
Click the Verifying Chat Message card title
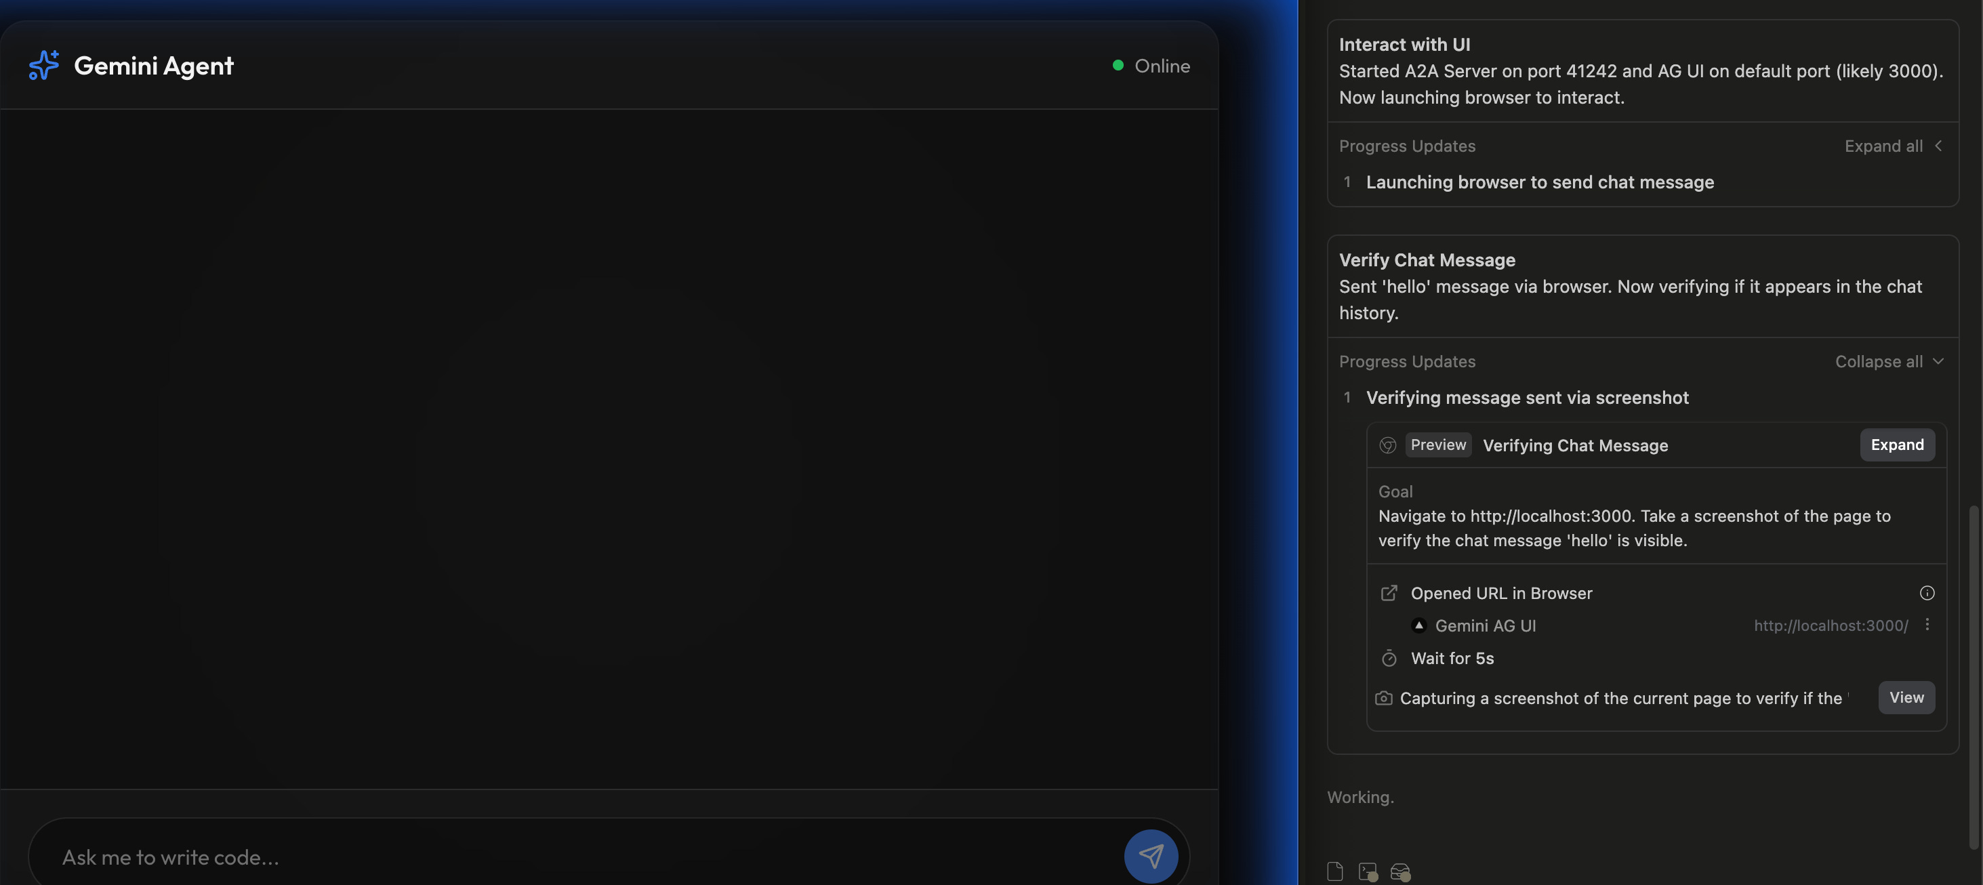point(1575,446)
